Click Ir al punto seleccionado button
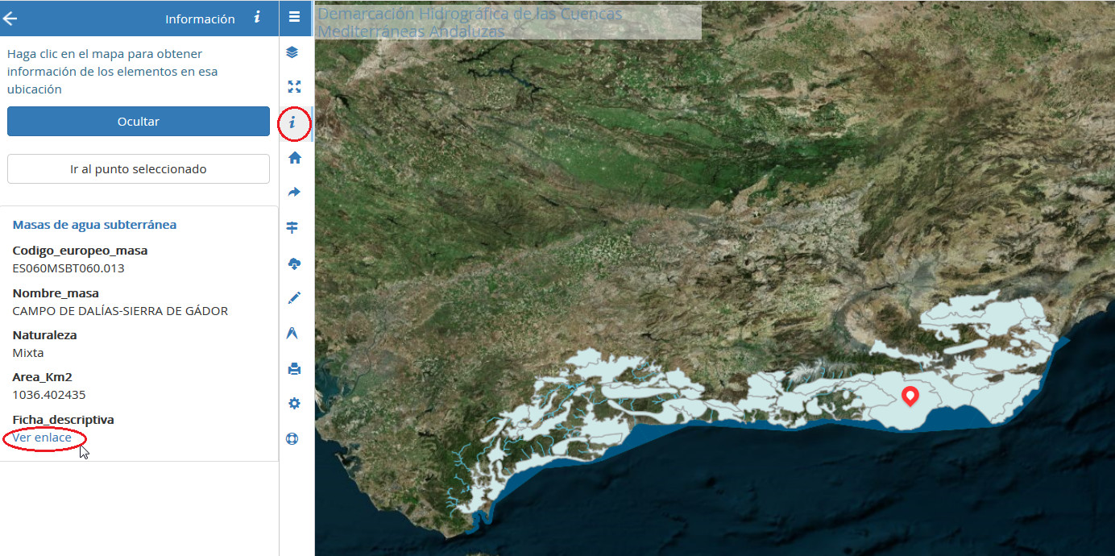1115x556 pixels. click(x=139, y=169)
